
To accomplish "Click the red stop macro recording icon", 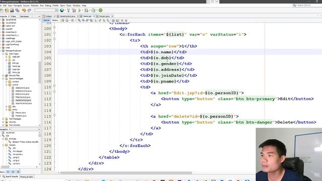I will click(x=122, y=20).
